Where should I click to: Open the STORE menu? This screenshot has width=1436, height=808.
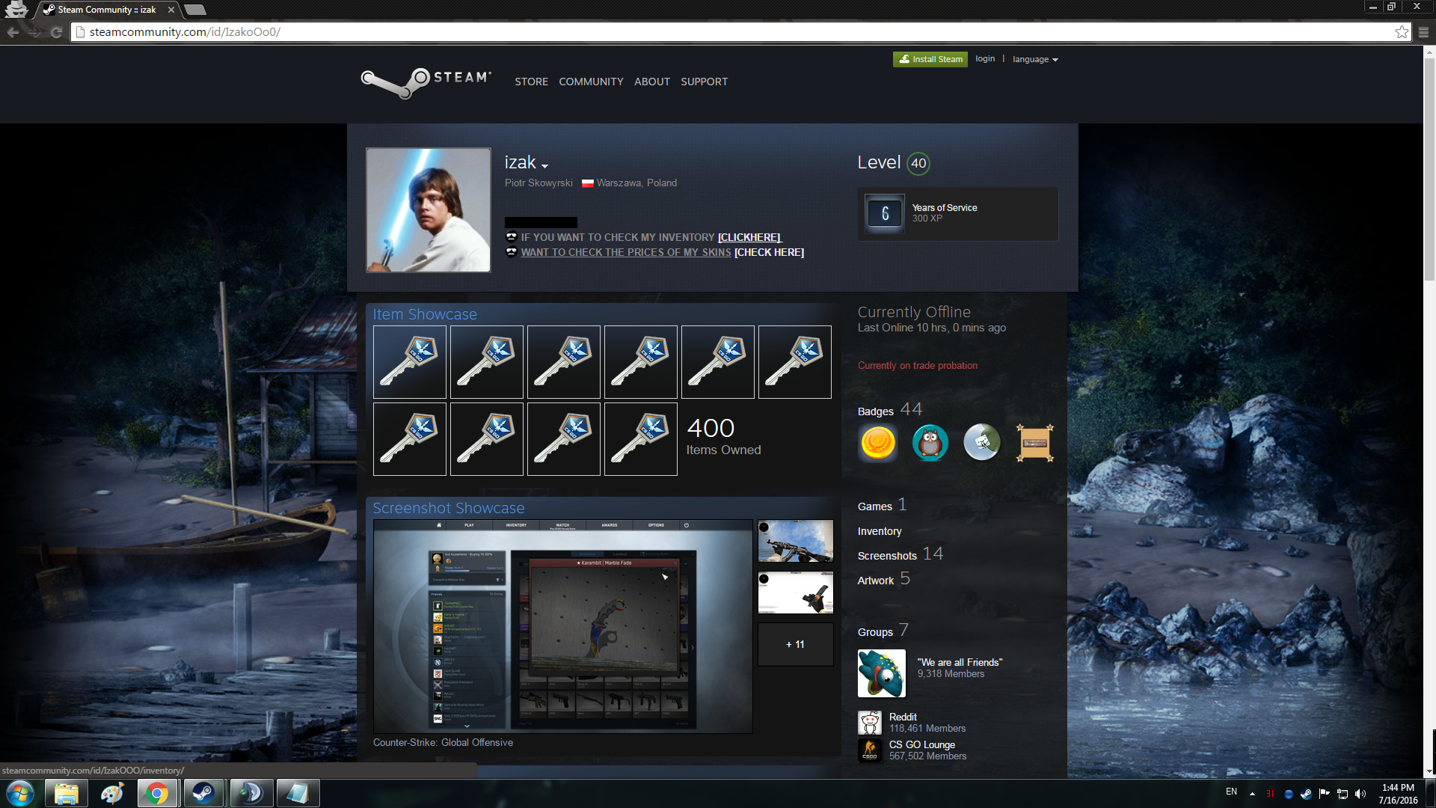click(531, 82)
